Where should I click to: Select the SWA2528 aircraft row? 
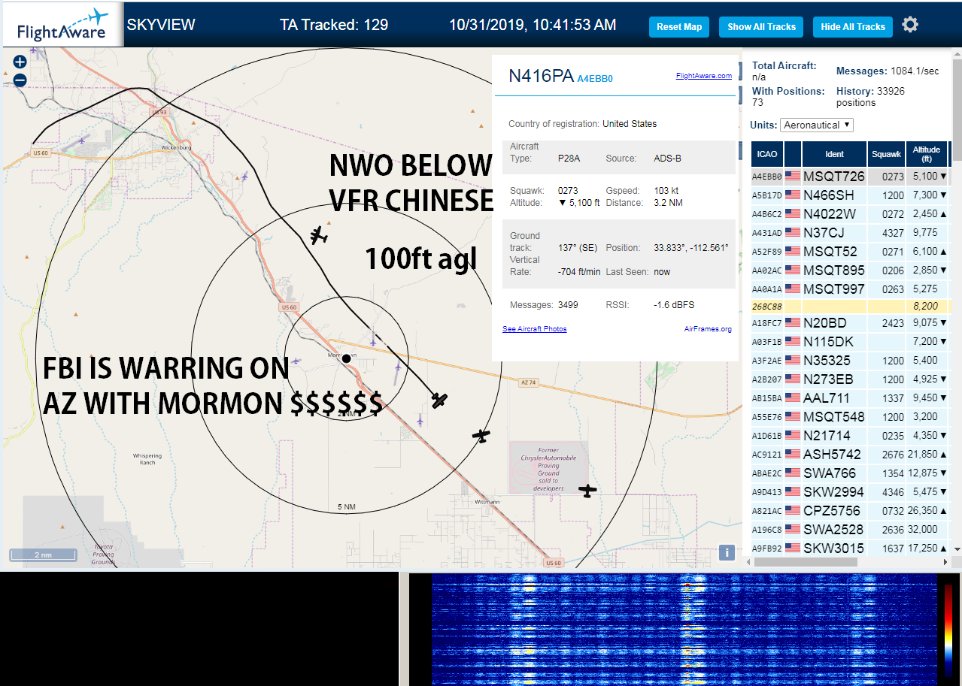click(850, 529)
